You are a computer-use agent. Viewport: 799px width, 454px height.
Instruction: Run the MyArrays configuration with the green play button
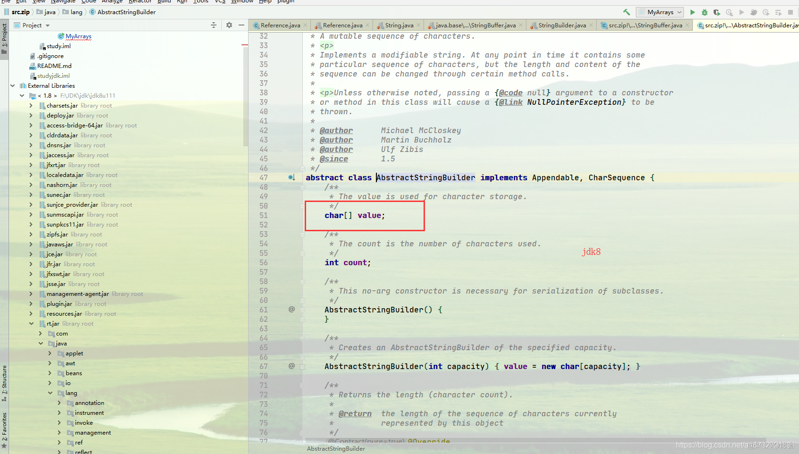pos(692,12)
